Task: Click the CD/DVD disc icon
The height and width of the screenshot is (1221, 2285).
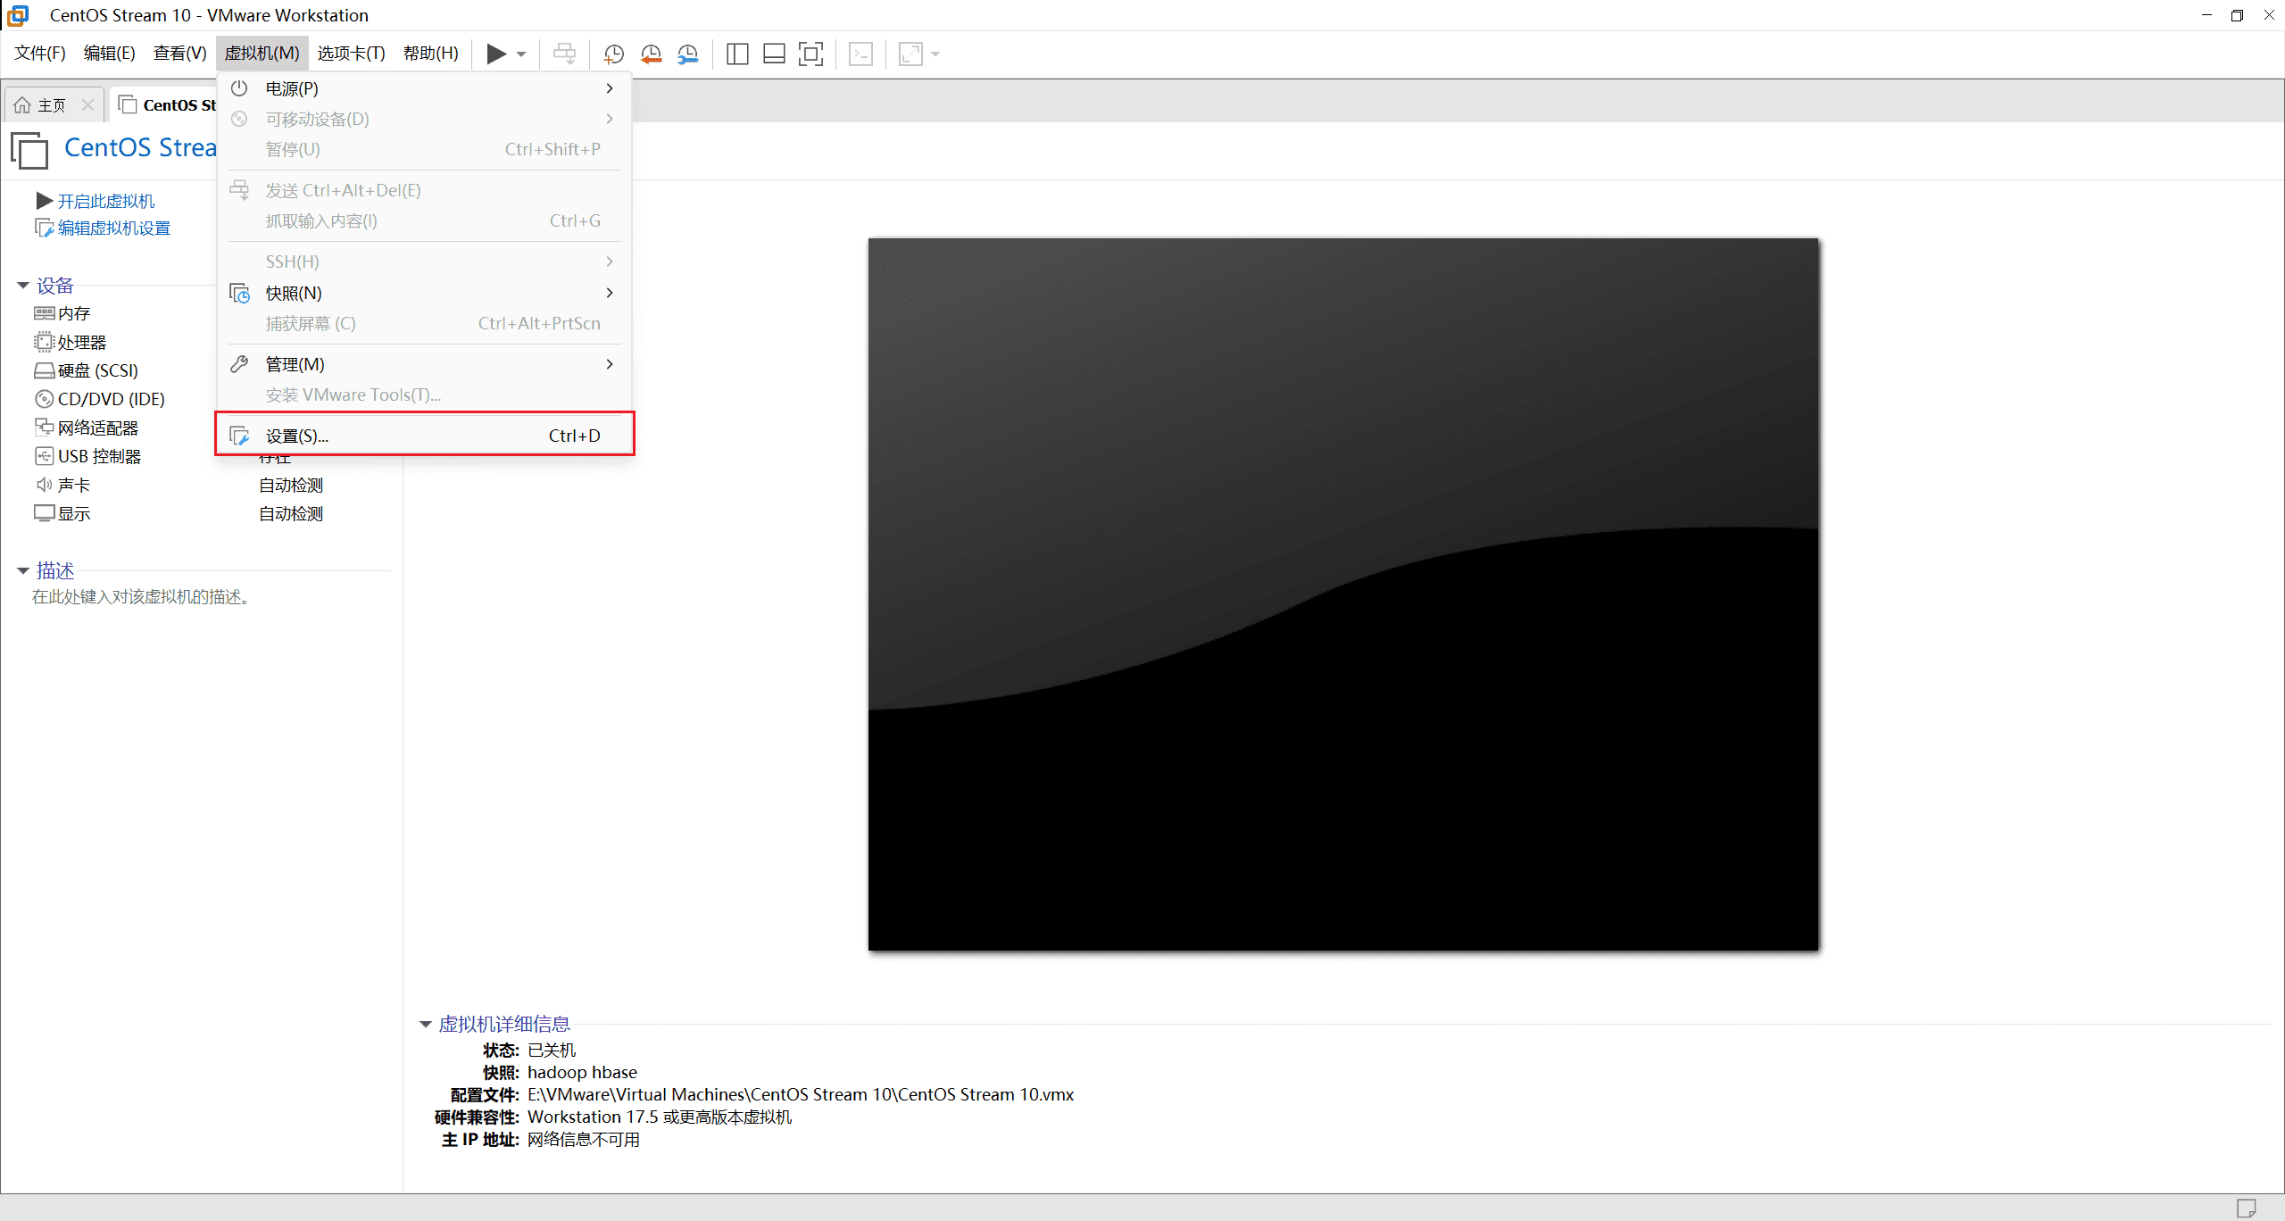Action: point(44,399)
